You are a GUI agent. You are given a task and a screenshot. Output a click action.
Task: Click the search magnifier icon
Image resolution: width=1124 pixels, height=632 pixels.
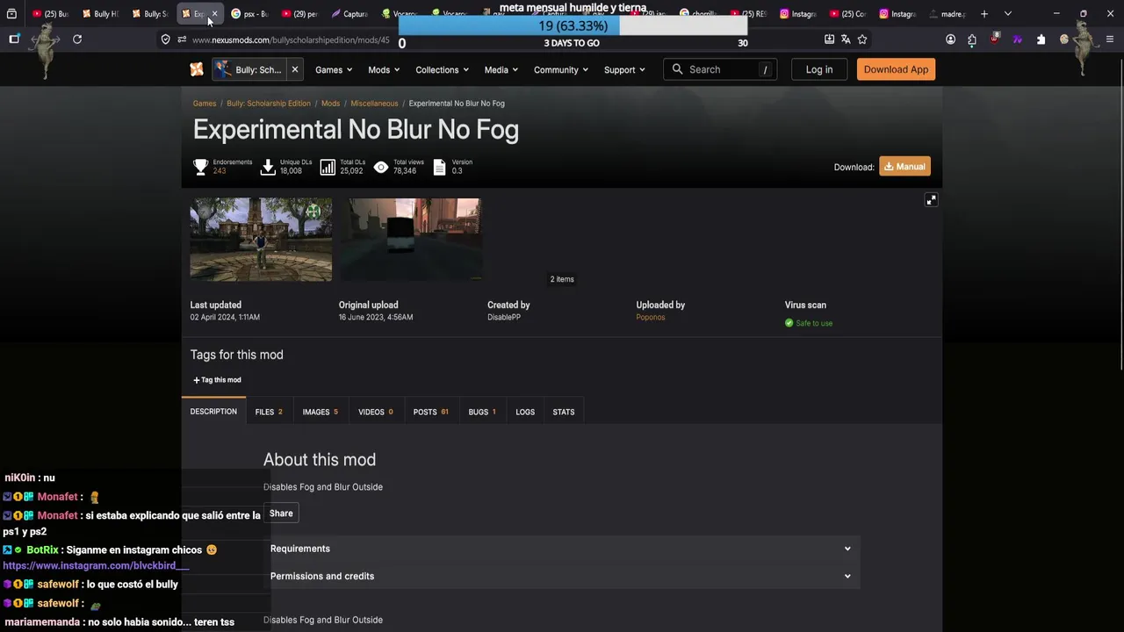coord(677,69)
